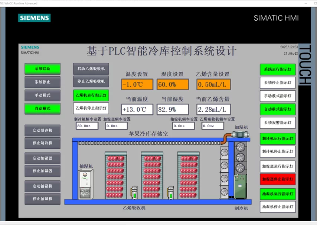Screen dimensions: 317x225
Task: Click 系统报警指示灯 indicator
Action: 278,123
